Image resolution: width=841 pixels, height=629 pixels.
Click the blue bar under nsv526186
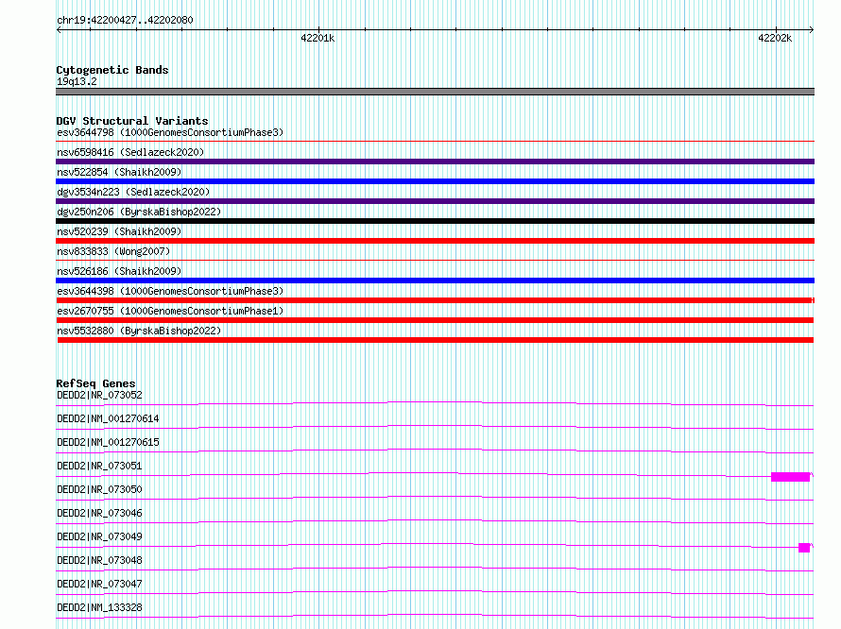pos(435,280)
